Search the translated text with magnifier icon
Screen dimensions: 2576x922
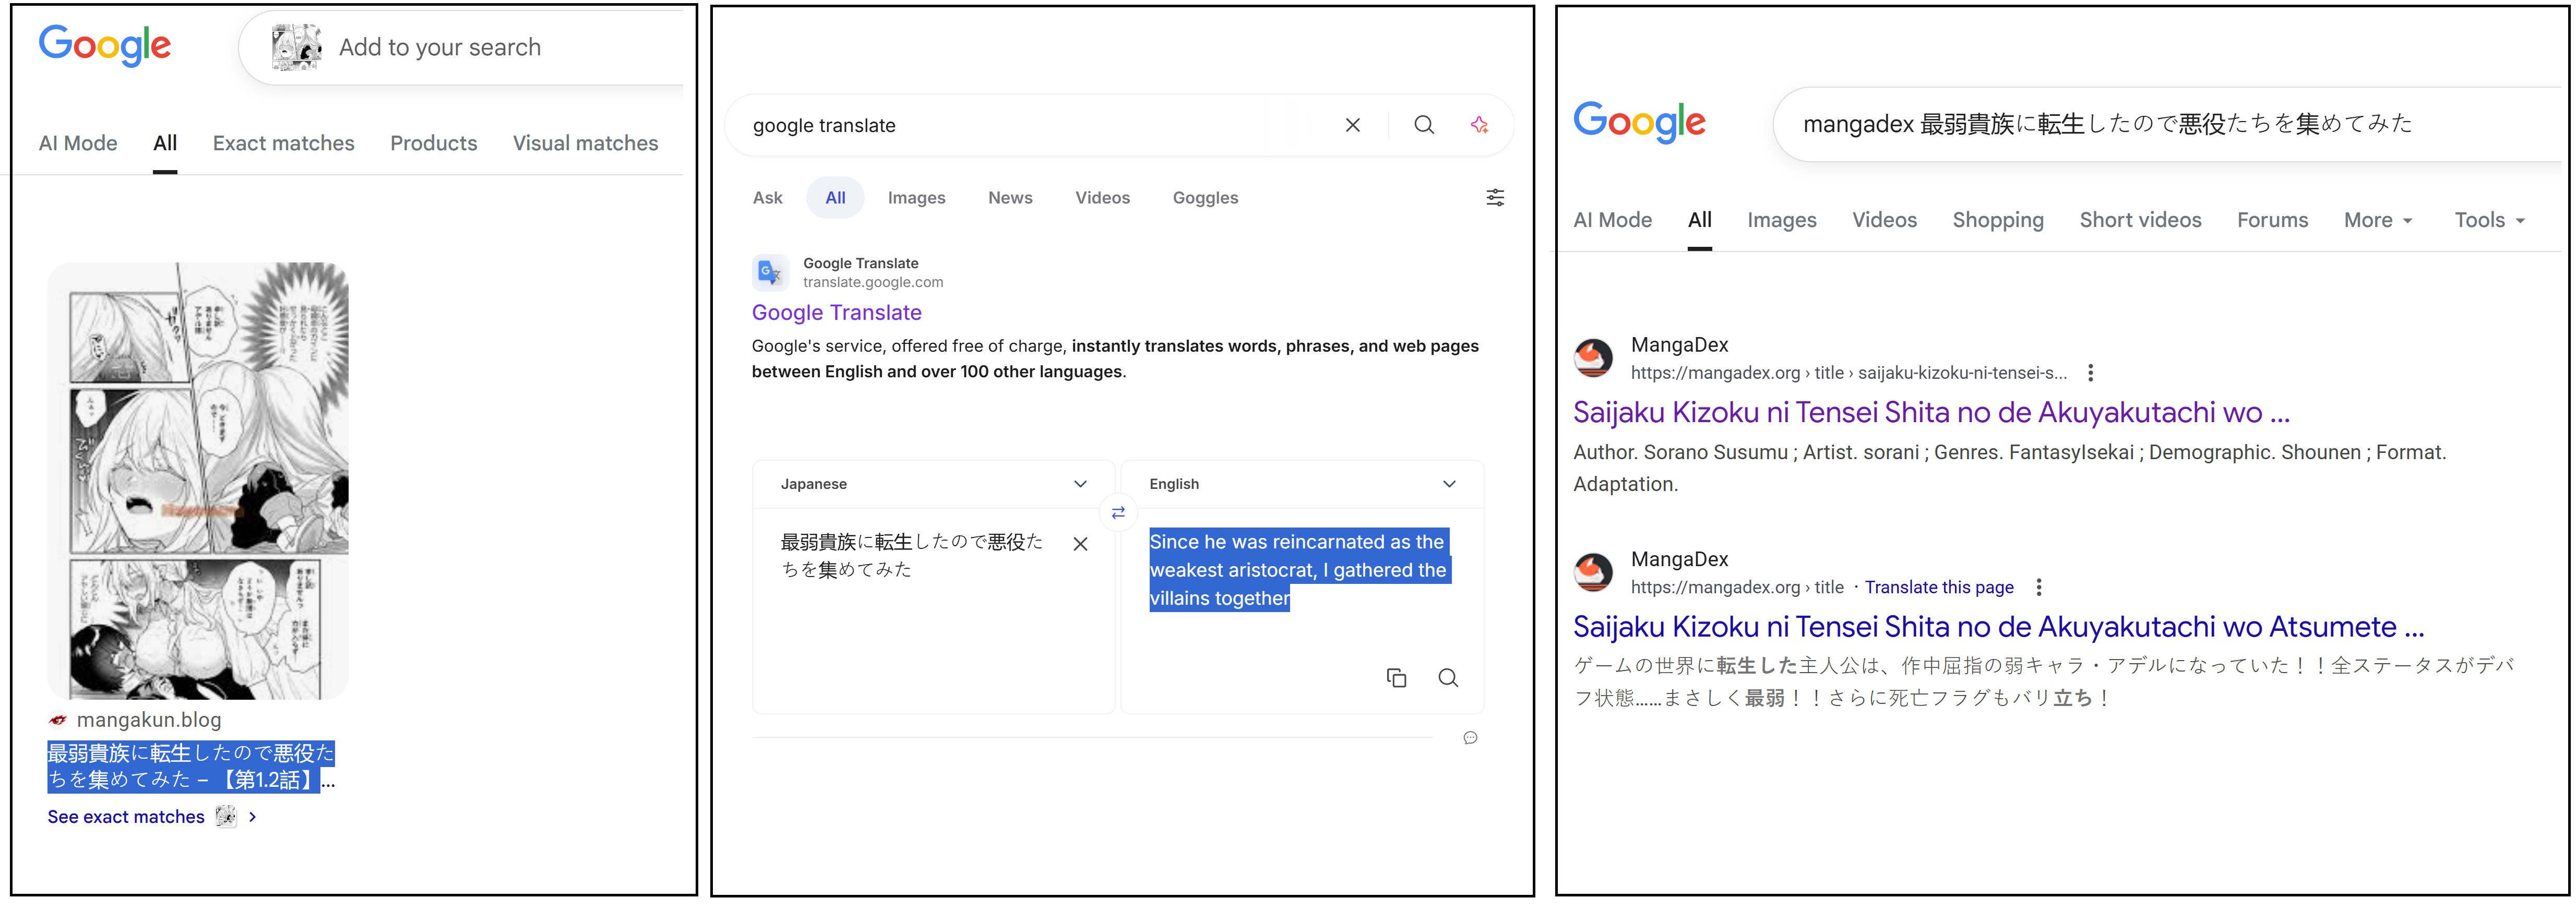1447,678
